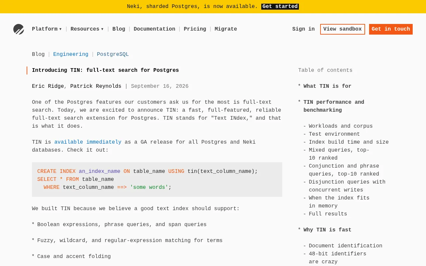This screenshot has height=266, width=426.
Task: Expand the Platform dropdown menu
Action: tap(47, 29)
